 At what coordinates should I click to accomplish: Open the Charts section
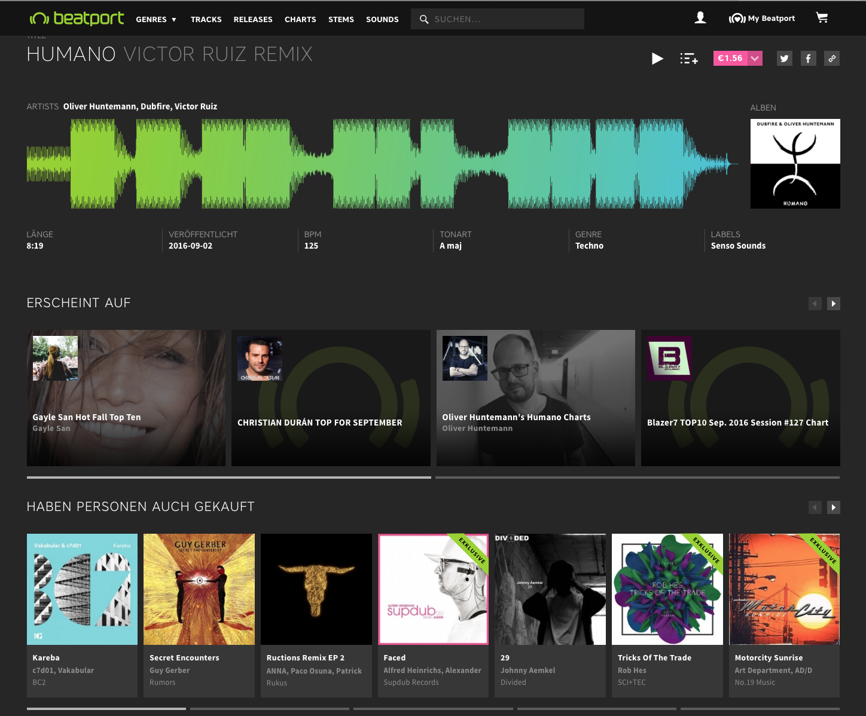pyautogui.click(x=300, y=19)
